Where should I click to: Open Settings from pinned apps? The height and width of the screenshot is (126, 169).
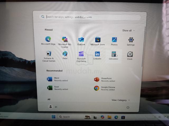tap(131, 41)
